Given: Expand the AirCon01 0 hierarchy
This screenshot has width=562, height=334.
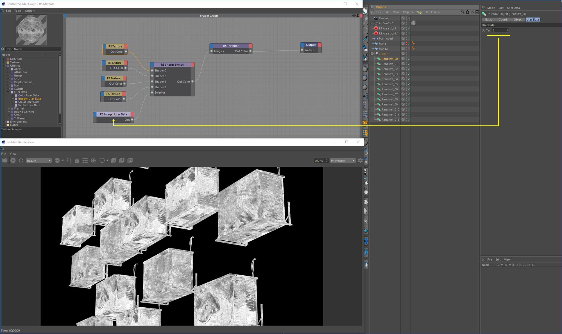Looking at the screenshot, I should pyautogui.click(x=371, y=23).
